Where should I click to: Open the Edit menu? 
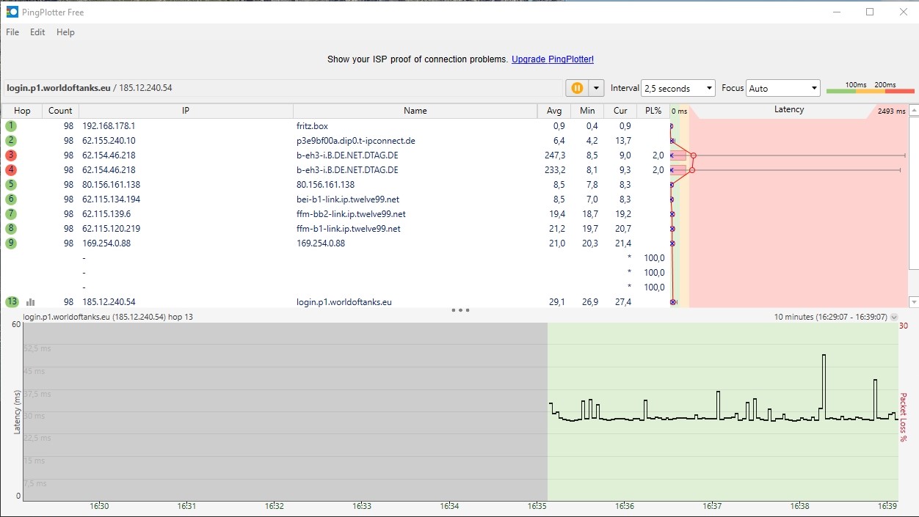[x=37, y=32]
